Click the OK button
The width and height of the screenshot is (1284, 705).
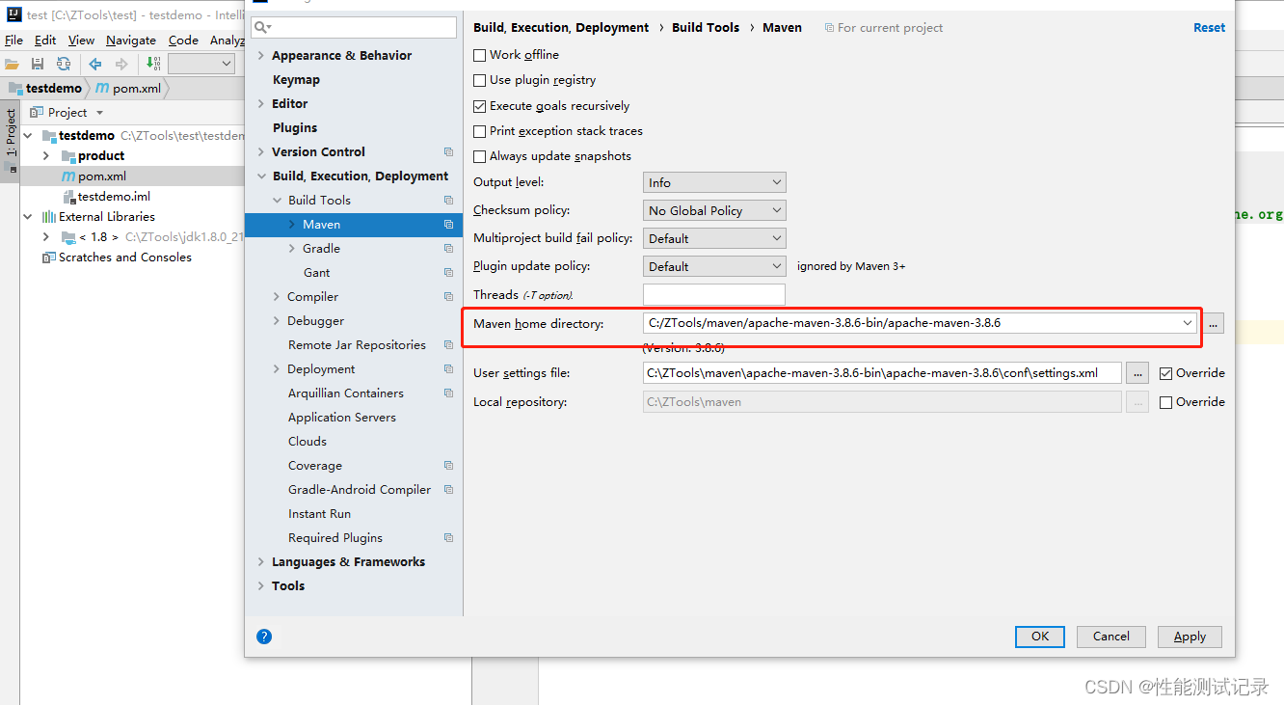[x=1040, y=637]
